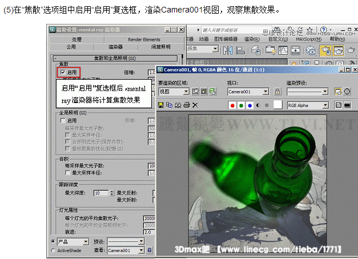The height and width of the screenshot is (259, 358).
Task: Open the 图形编辑器 menu
Action: pyautogui.click(x=226, y=39)
